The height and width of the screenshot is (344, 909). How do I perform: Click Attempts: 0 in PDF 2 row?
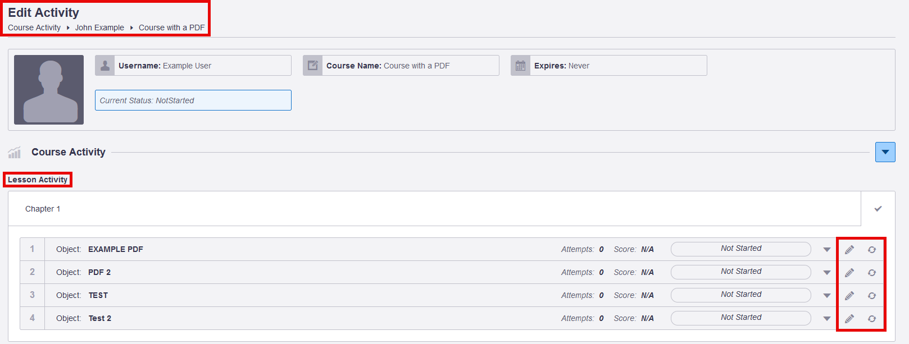pos(583,272)
